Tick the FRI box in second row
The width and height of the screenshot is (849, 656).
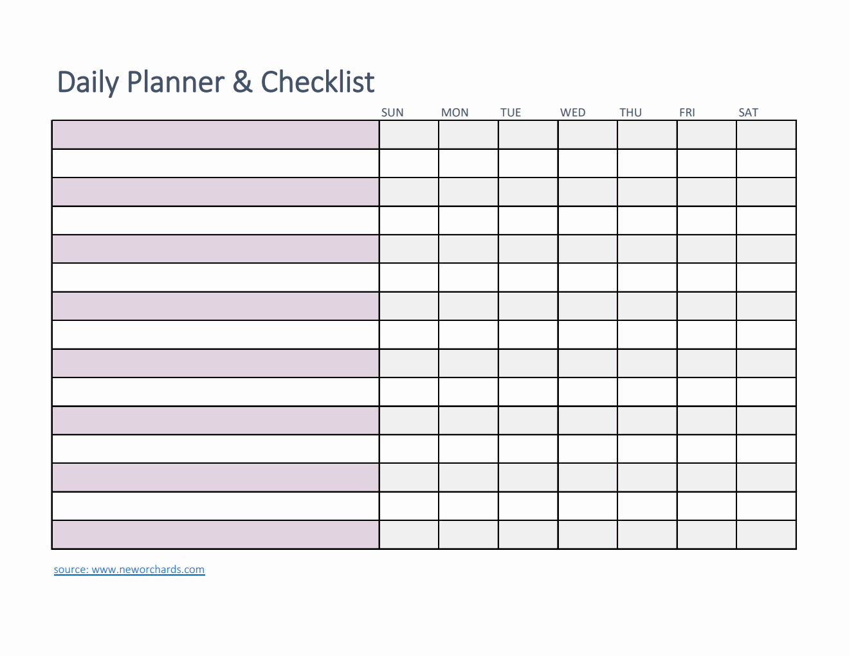click(706, 163)
